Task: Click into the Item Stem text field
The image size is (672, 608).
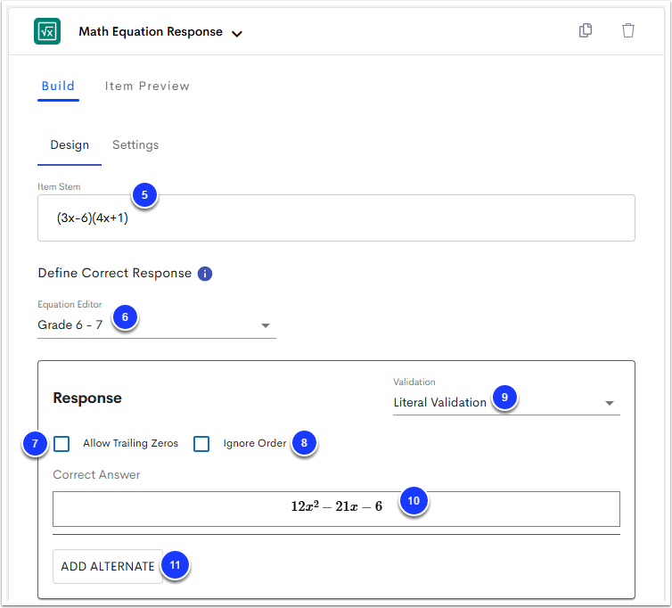Action: pos(336,218)
